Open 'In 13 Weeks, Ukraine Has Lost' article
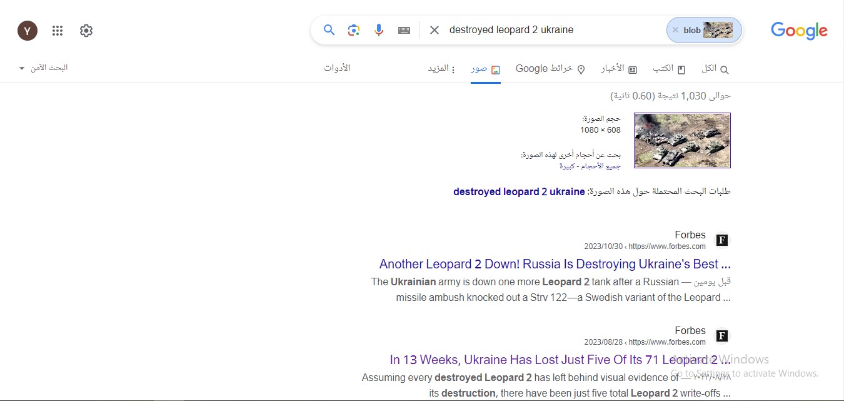Screen dimensions: 844x401 pyautogui.click(x=560, y=360)
